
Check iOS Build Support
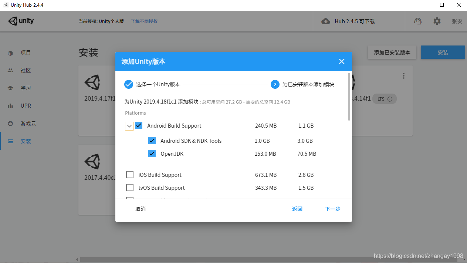coord(130,175)
